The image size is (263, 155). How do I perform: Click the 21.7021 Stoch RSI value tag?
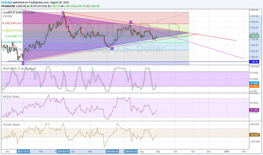pos(254,86)
